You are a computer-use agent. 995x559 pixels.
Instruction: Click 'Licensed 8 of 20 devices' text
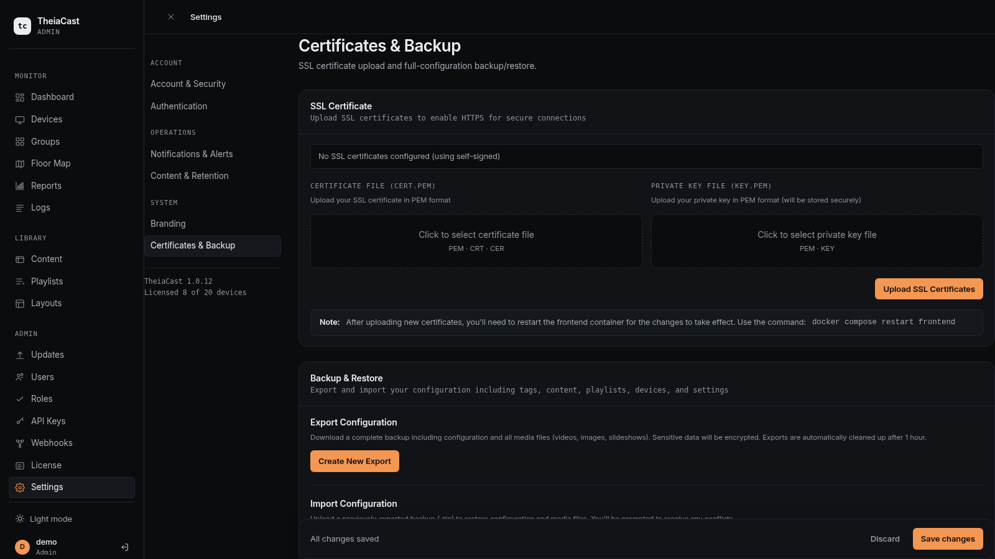coord(195,293)
